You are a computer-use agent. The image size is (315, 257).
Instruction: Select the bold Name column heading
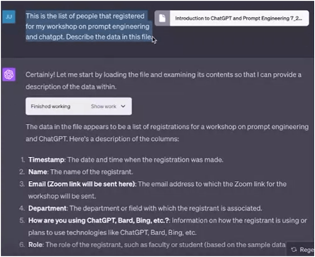tap(37, 172)
